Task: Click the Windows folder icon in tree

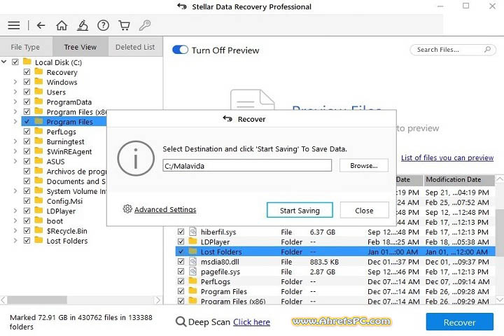Action: 38,81
